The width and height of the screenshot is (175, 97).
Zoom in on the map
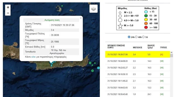pyautogui.click(x=8, y=7)
